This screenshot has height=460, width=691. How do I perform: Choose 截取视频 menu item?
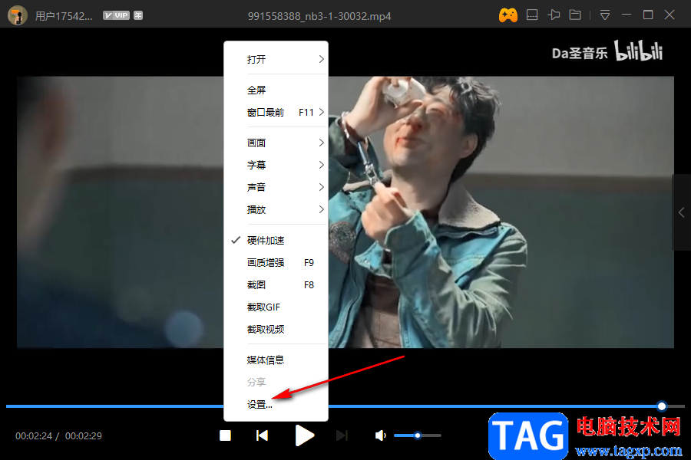pyautogui.click(x=276, y=329)
